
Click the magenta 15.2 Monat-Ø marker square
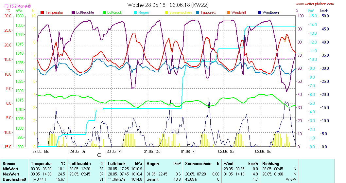pos(7,6)
